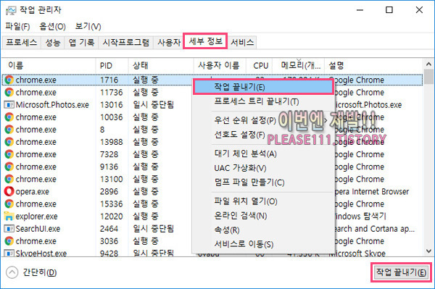Click the chrome.exe icon with PID 8
This screenshot has width=435, height=289.
point(9,130)
